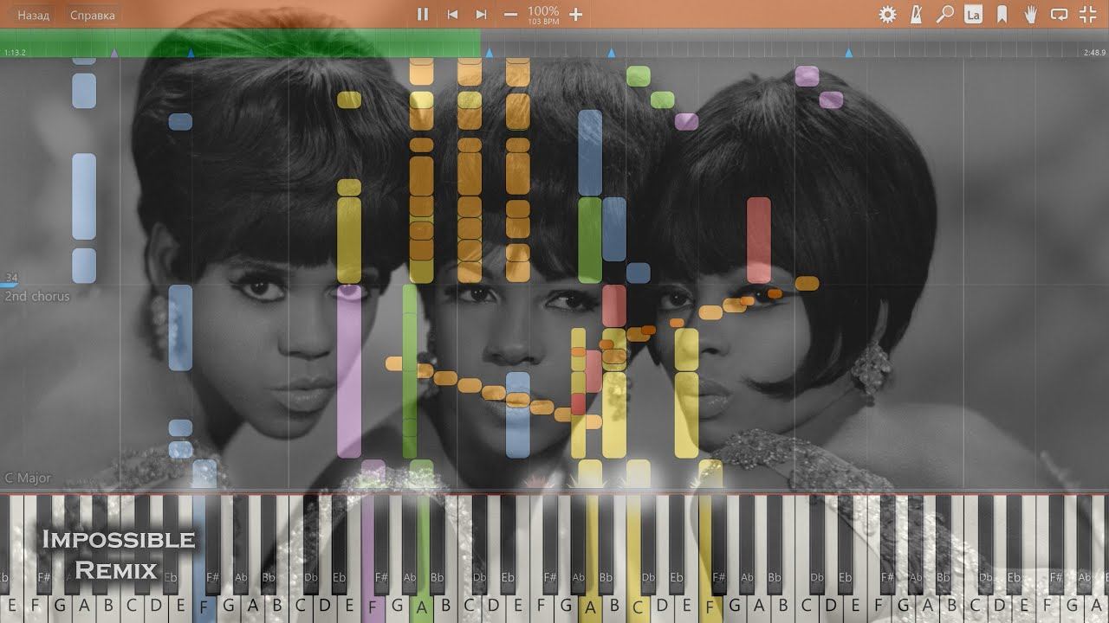1109x623 pixels.
Task: Click the total time 2:48.9
Action: coord(1094,53)
